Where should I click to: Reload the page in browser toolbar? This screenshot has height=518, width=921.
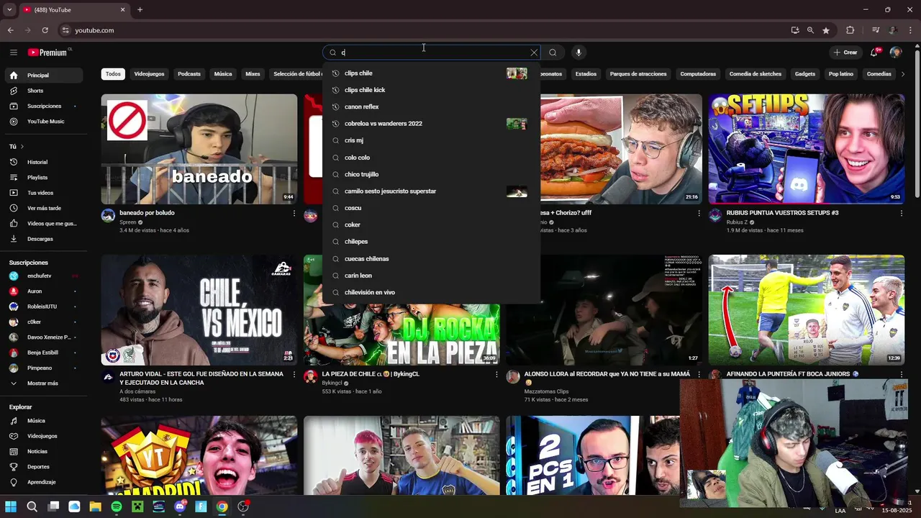coord(45,30)
